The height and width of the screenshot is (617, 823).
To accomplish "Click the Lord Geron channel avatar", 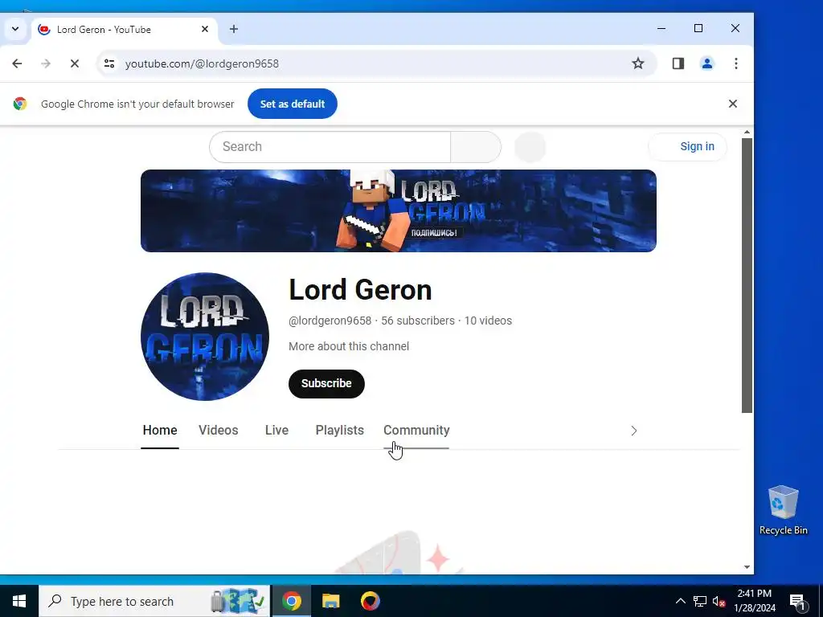I will pos(205,337).
